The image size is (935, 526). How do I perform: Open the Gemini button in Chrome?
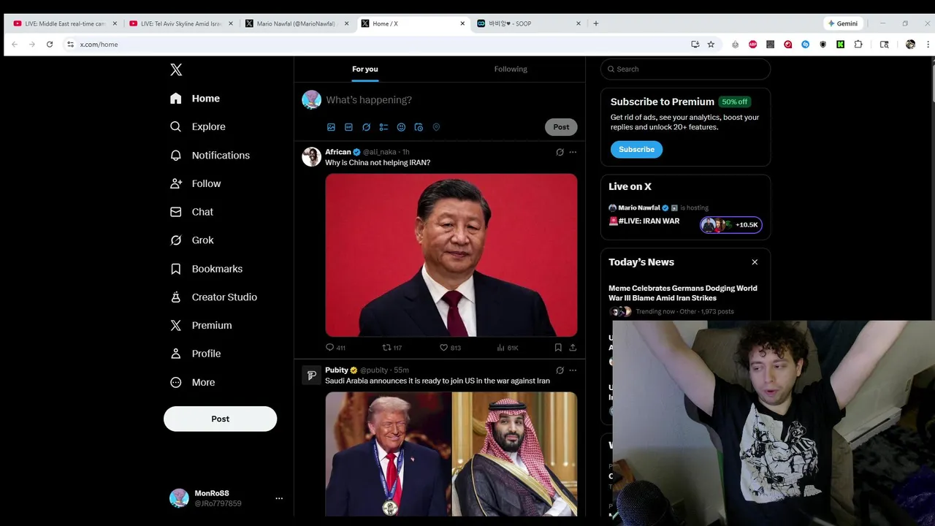click(x=843, y=23)
